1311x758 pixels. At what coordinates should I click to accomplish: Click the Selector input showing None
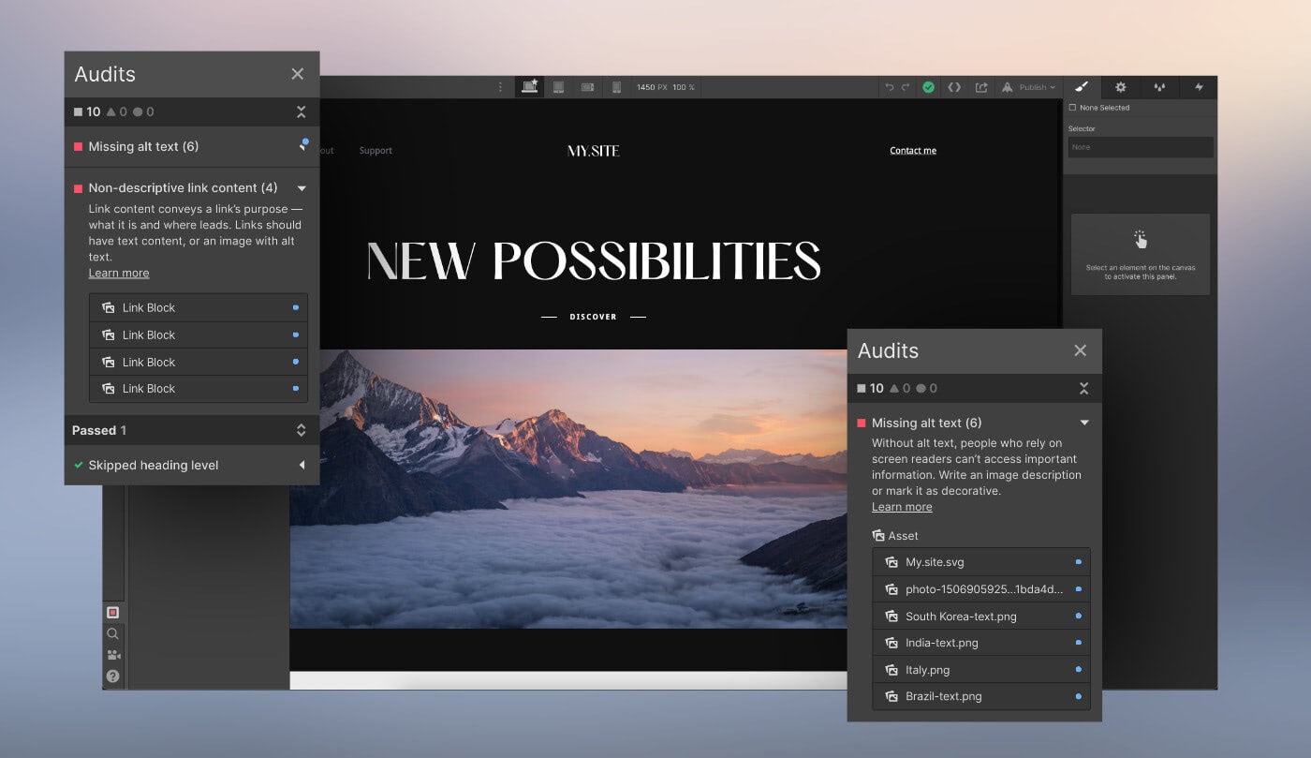tap(1140, 146)
